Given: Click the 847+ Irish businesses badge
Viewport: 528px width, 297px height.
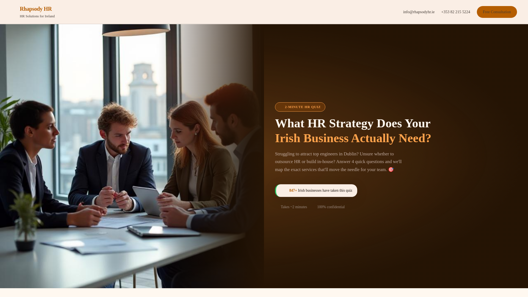Looking at the screenshot, I should click(x=316, y=191).
